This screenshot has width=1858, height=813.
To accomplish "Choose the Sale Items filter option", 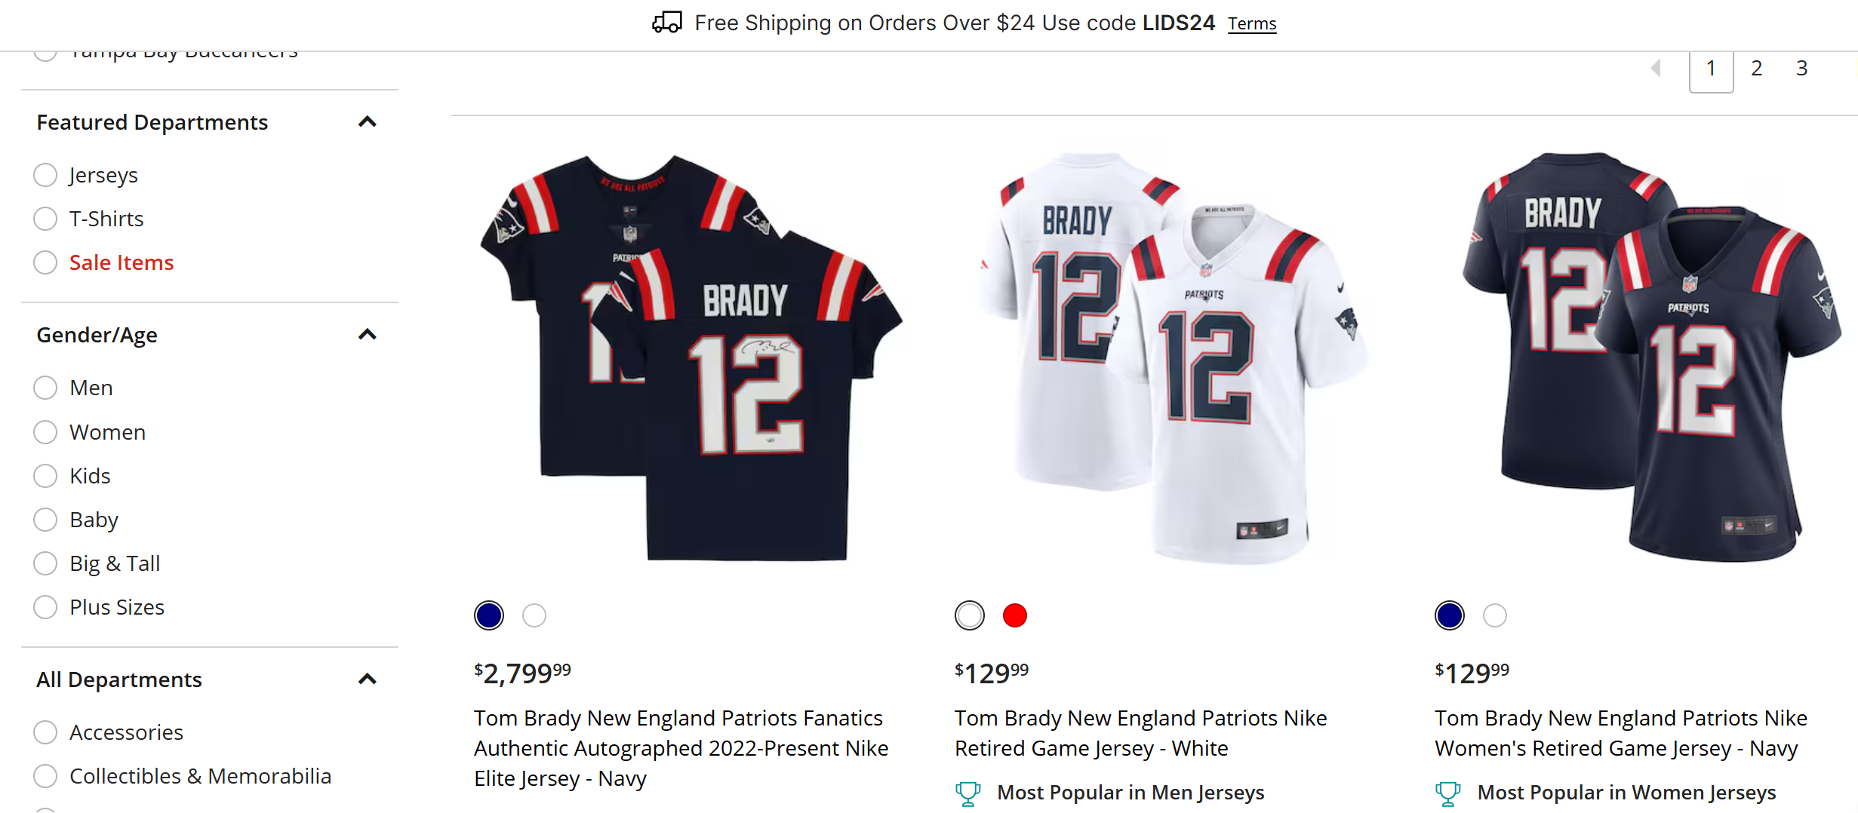I will pos(45,262).
